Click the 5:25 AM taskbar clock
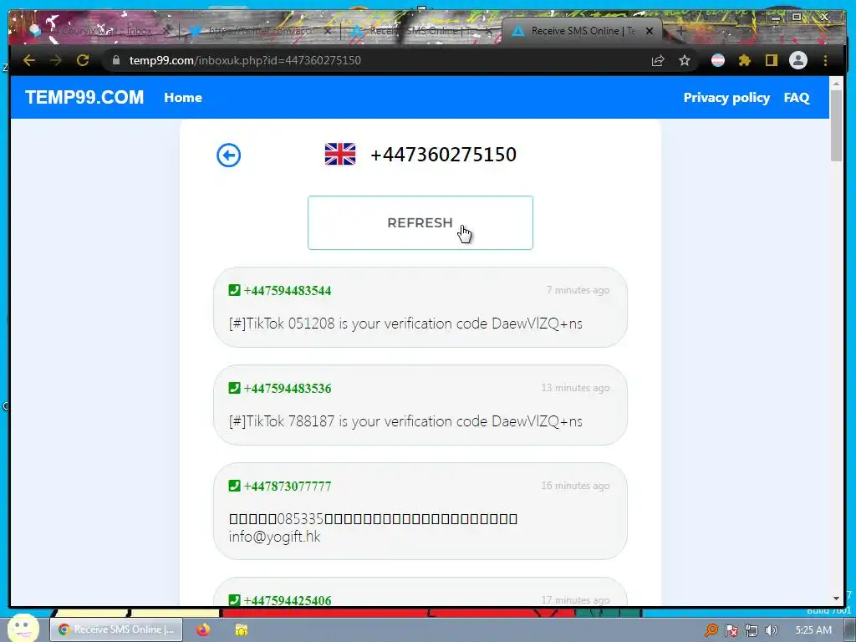The height and width of the screenshot is (642, 856). pos(813,630)
